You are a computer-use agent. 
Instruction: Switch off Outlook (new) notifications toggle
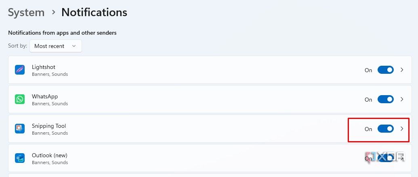(385, 158)
